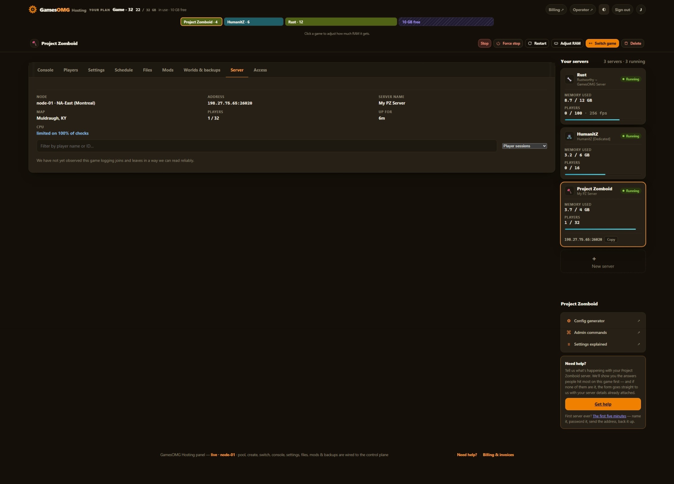Select the Files tab
The height and width of the screenshot is (484, 674).
click(x=147, y=70)
